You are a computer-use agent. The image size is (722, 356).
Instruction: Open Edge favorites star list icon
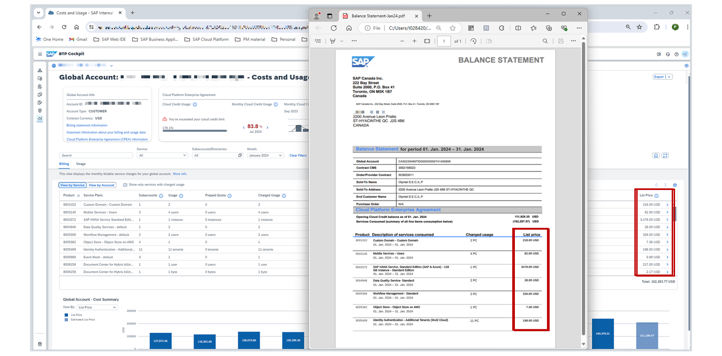click(533, 28)
